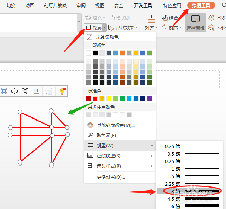Pick the first recently used color
The height and width of the screenshot is (209, 226).
[89, 115]
